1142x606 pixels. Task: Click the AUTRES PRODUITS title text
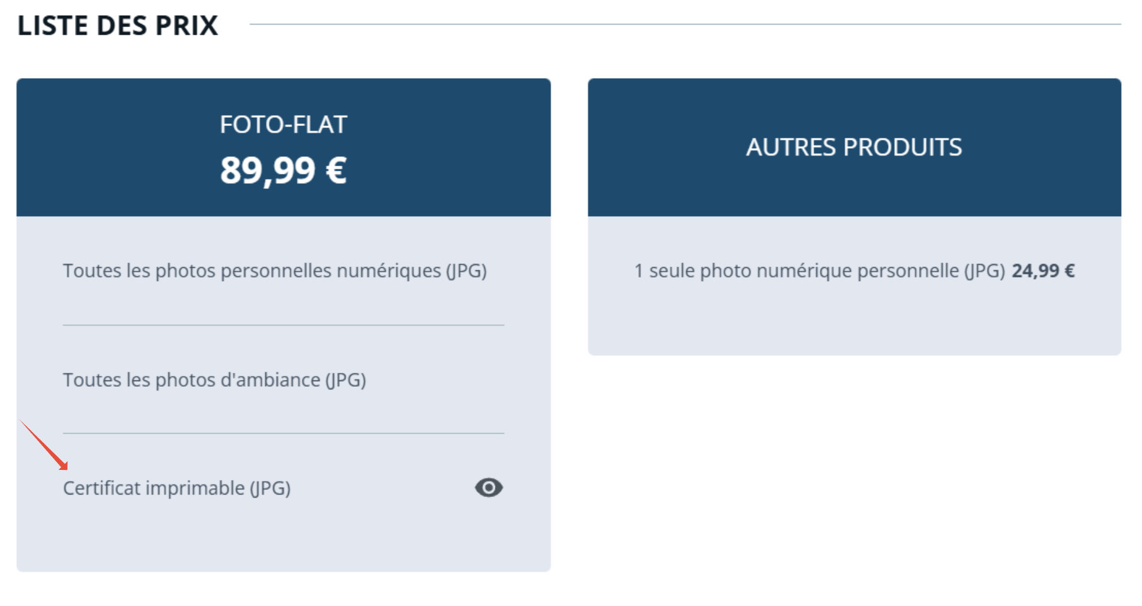854,147
